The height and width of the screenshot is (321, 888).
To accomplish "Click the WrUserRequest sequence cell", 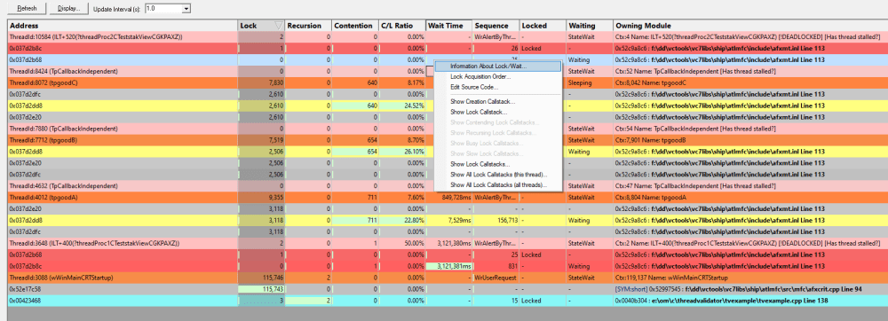I will coord(496,278).
